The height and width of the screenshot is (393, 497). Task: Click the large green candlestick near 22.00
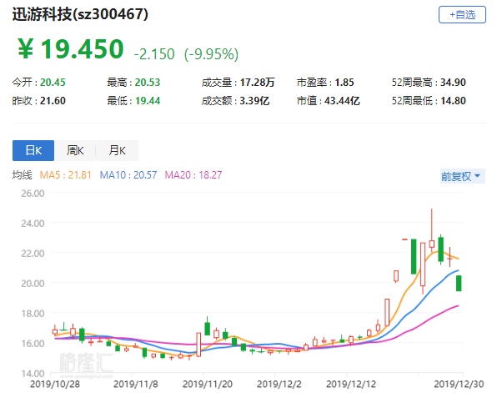click(x=414, y=256)
